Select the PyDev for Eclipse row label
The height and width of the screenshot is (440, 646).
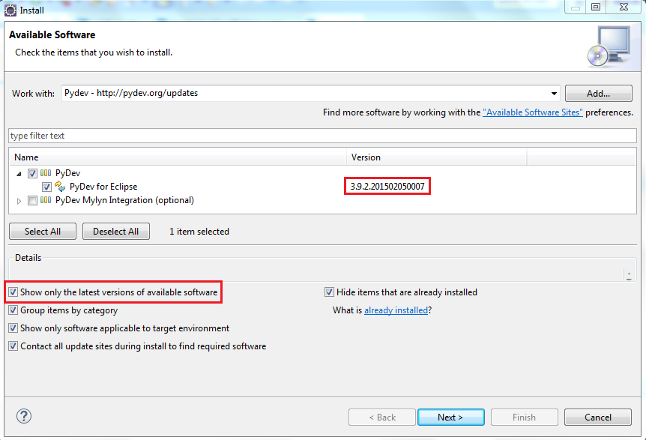pos(103,187)
